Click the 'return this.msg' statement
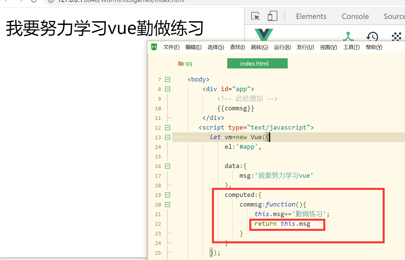This screenshot has width=405, height=260. pyautogui.click(x=282, y=224)
